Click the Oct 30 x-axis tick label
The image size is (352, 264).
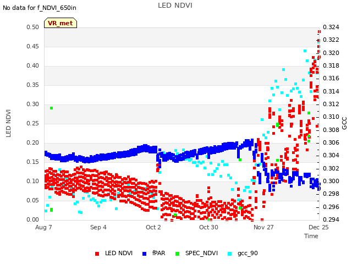tap(208, 227)
